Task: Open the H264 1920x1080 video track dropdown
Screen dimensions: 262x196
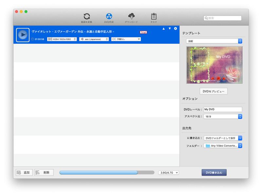Action: coord(62,39)
